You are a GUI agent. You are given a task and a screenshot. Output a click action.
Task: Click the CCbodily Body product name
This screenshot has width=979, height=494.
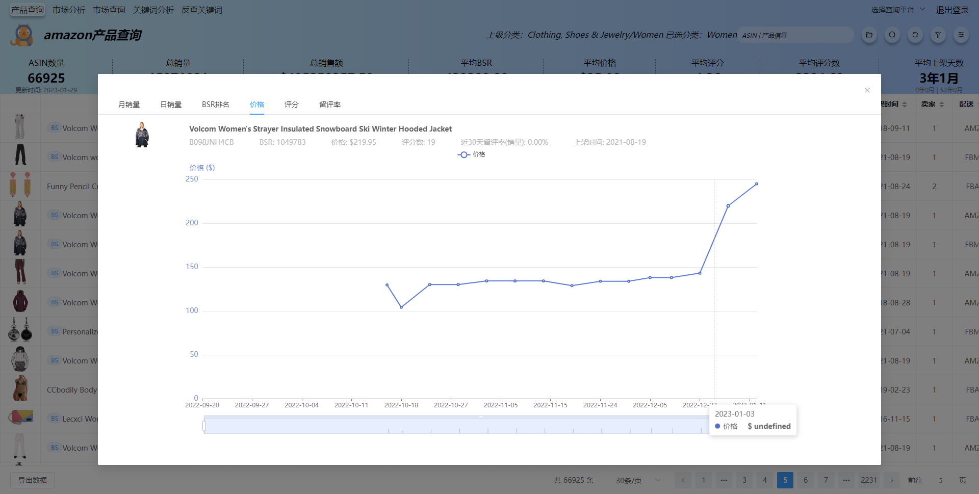point(72,390)
